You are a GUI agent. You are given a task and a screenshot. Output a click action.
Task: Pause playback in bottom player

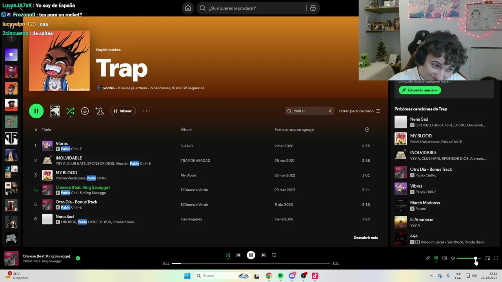(x=251, y=255)
